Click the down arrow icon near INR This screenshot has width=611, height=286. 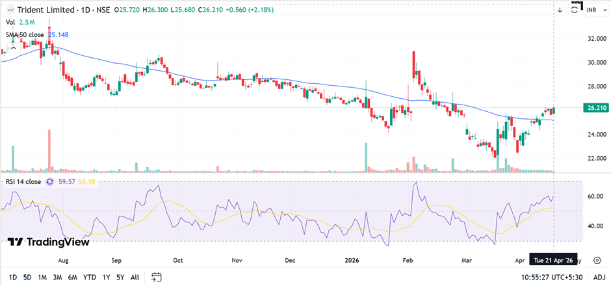click(560, 10)
